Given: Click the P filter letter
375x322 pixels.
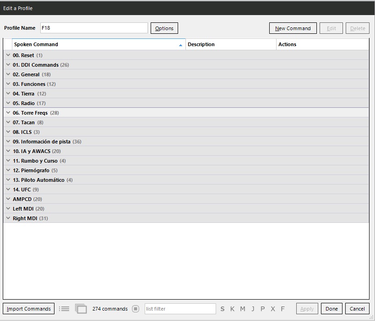Looking at the screenshot, I should [x=262, y=309].
